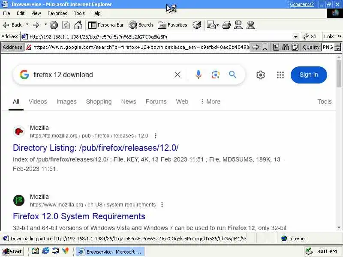Viewport: 343px width, 257px height.
Task: Open the File menu
Action: click(x=6, y=13)
